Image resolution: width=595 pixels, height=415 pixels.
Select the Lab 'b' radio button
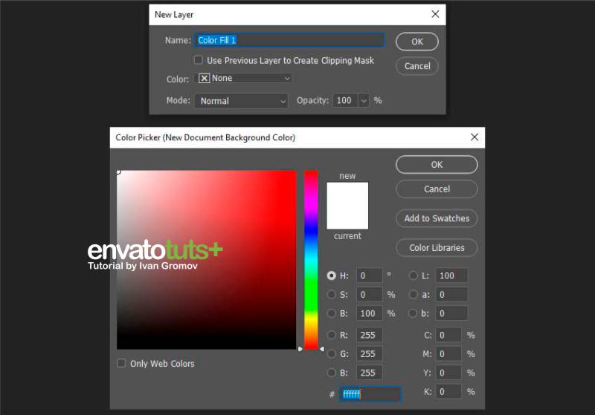(413, 313)
